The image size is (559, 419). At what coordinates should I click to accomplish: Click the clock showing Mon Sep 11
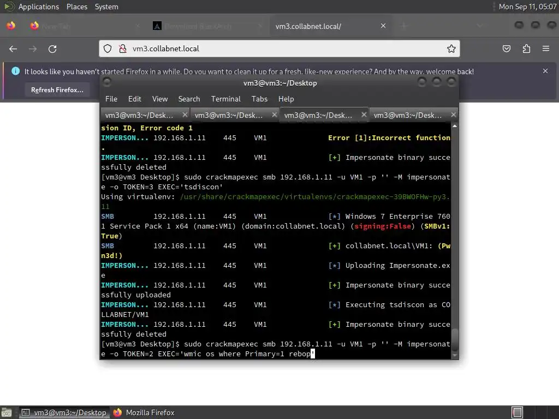click(527, 7)
